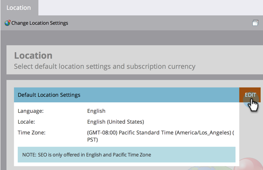Click the SEO note banner
The height and width of the screenshot is (170, 263).
coord(127,155)
